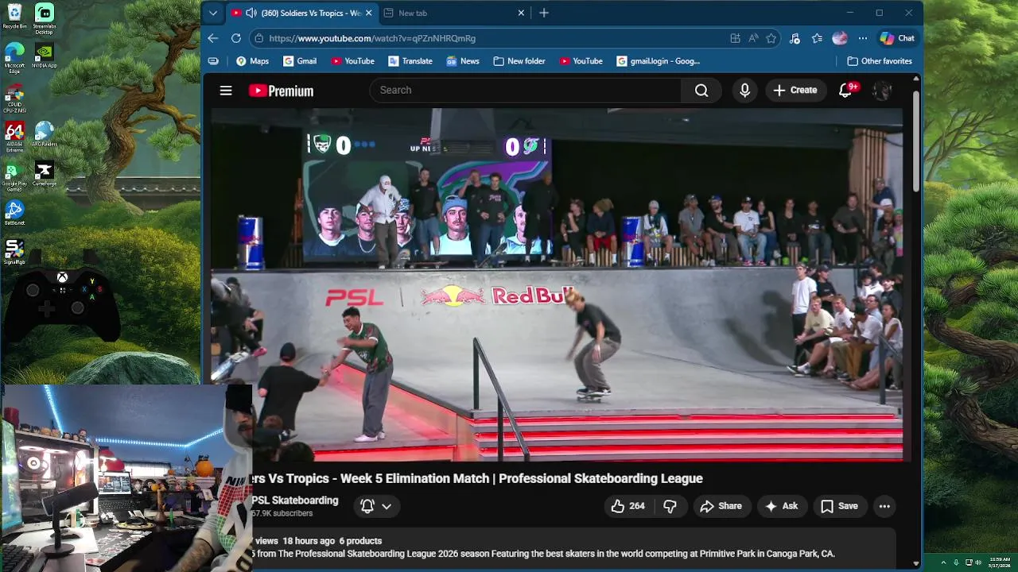Open the Maps bookmark
Image resolution: width=1018 pixels, height=572 pixels.
[x=252, y=61]
